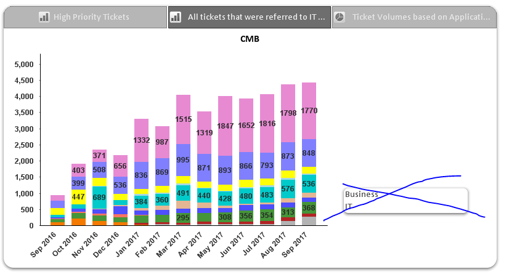Open the High Priority Tickets tab

pyautogui.click(x=91, y=17)
